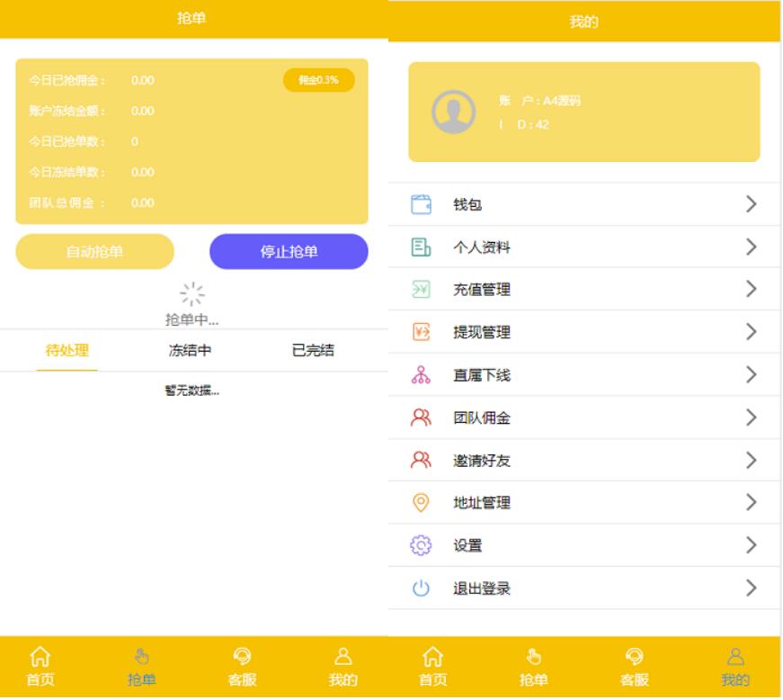Viewport: 783px width, 700px height.
Task: Click the 我的 page title
Action: pos(583,22)
